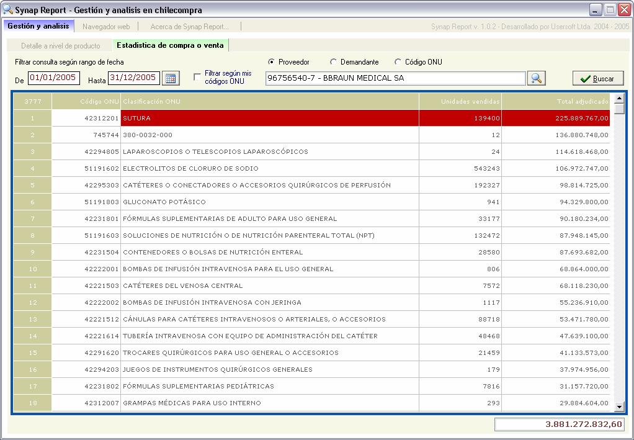Select CATÉTERES O CONECTADORES O ACCESORIOS row
The image size is (634, 440).
[x=312, y=185]
